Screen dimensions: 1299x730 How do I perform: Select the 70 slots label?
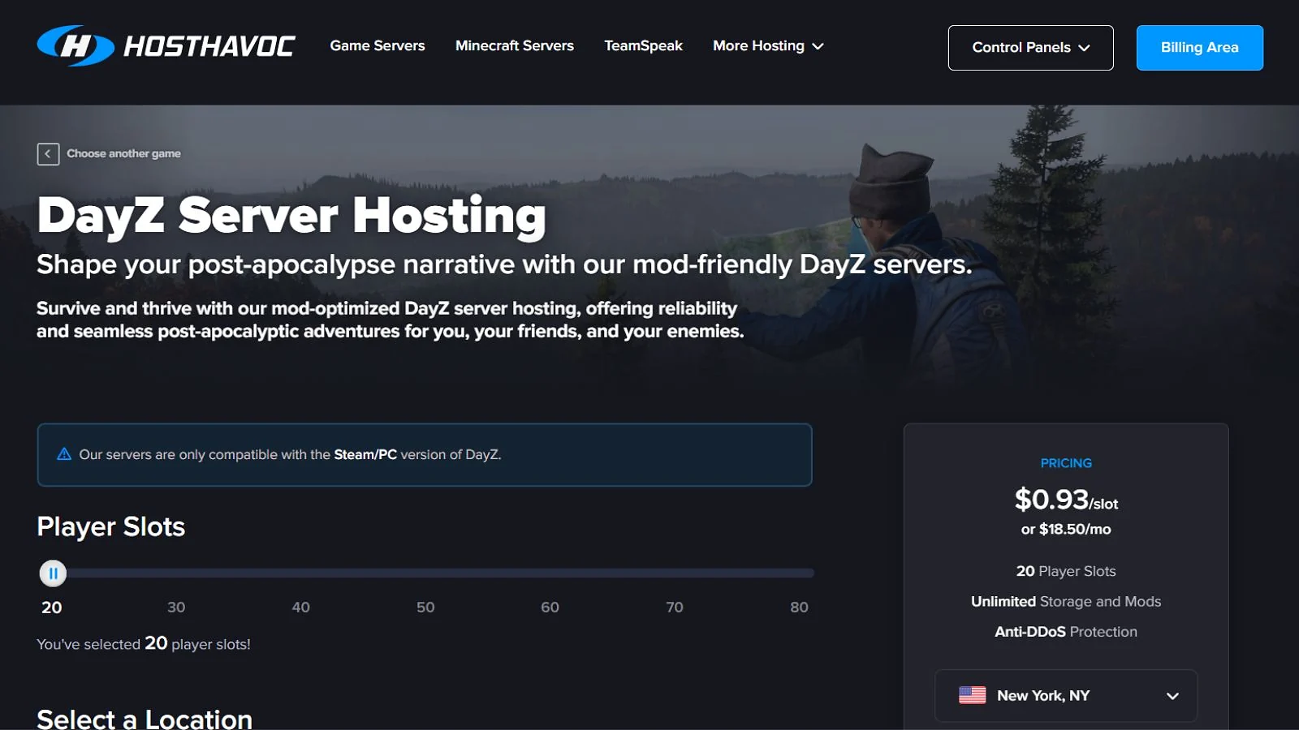[x=675, y=607]
